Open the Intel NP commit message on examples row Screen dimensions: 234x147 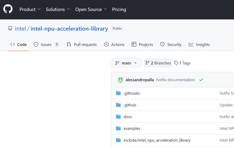[227, 128]
